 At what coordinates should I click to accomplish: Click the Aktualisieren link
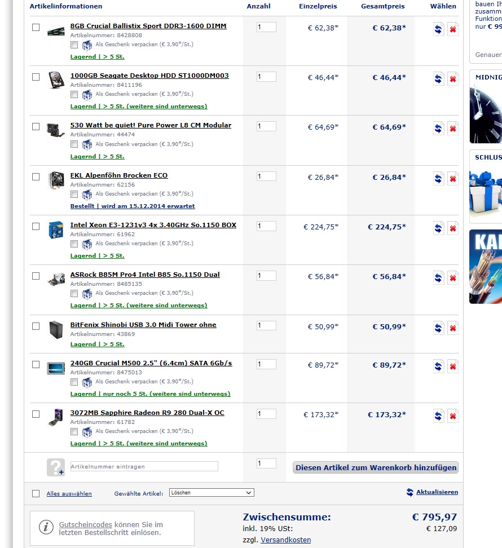point(437,492)
